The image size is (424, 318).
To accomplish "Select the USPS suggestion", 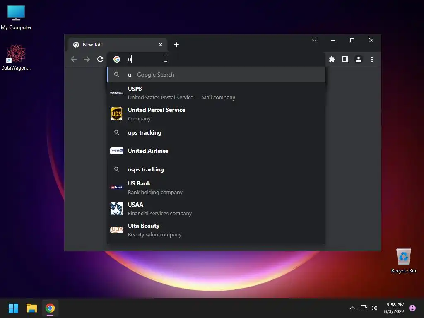I will tap(216, 93).
